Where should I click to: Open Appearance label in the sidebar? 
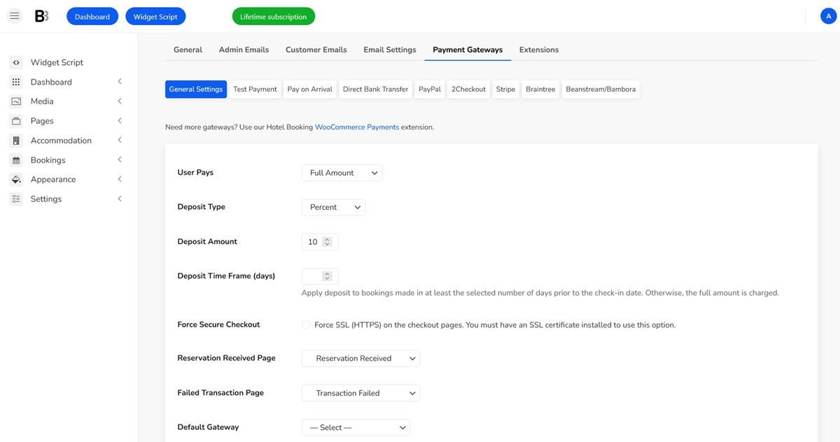[53, 180]
